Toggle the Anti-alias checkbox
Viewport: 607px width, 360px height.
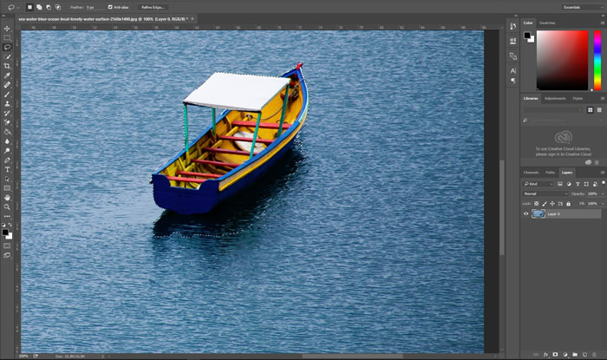(110, 7)
